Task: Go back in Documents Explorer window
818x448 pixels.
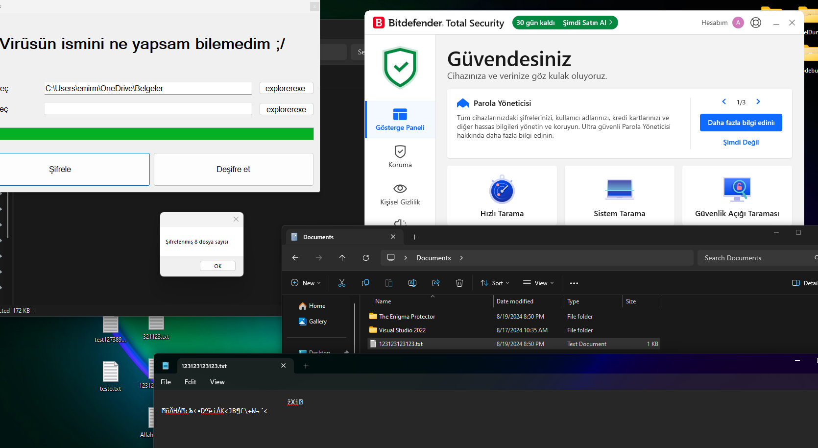Action: tap(295, 258)
